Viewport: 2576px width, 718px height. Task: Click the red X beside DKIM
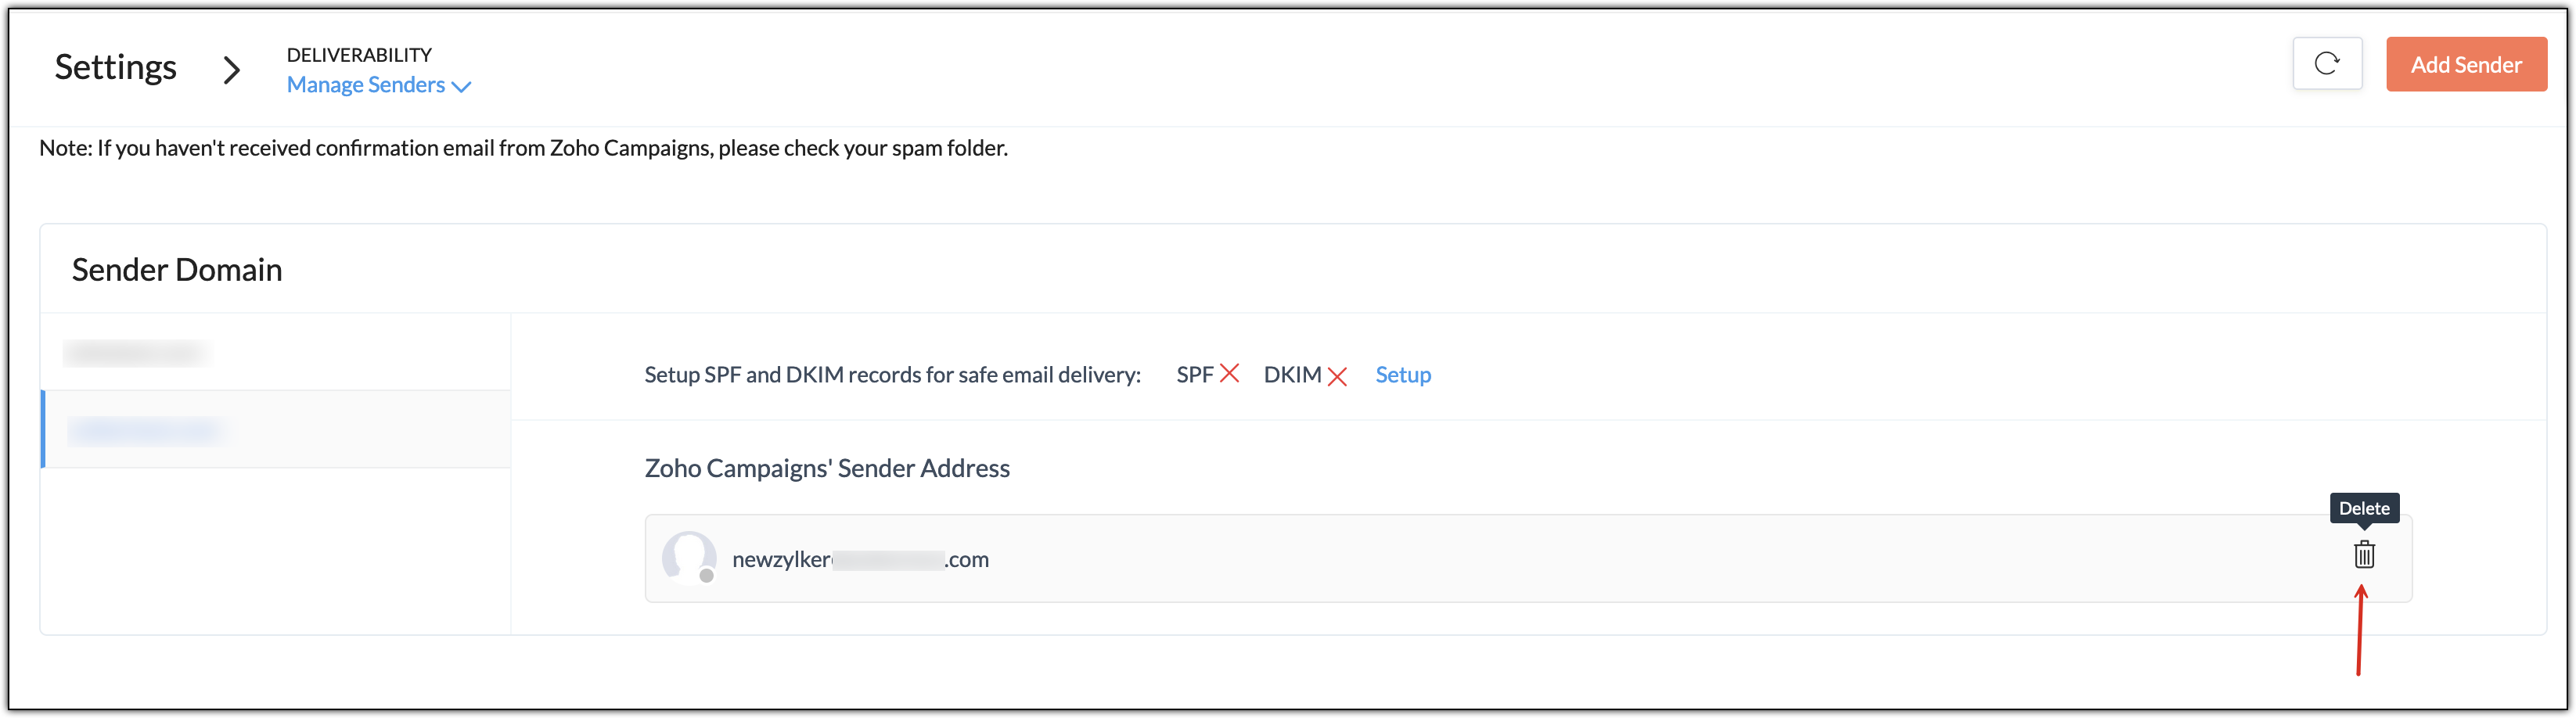tap(1337, 376)
